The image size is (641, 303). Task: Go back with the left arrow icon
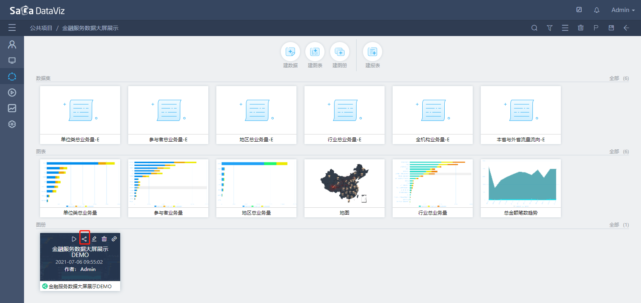627,28
